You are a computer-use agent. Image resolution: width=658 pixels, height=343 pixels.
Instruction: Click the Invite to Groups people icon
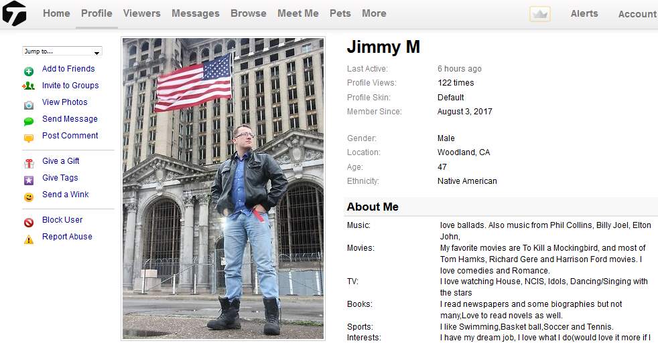coord(29,86)
